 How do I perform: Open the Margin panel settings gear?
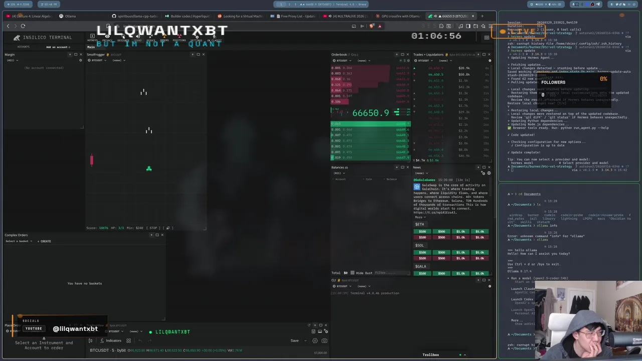pos(80,60)
